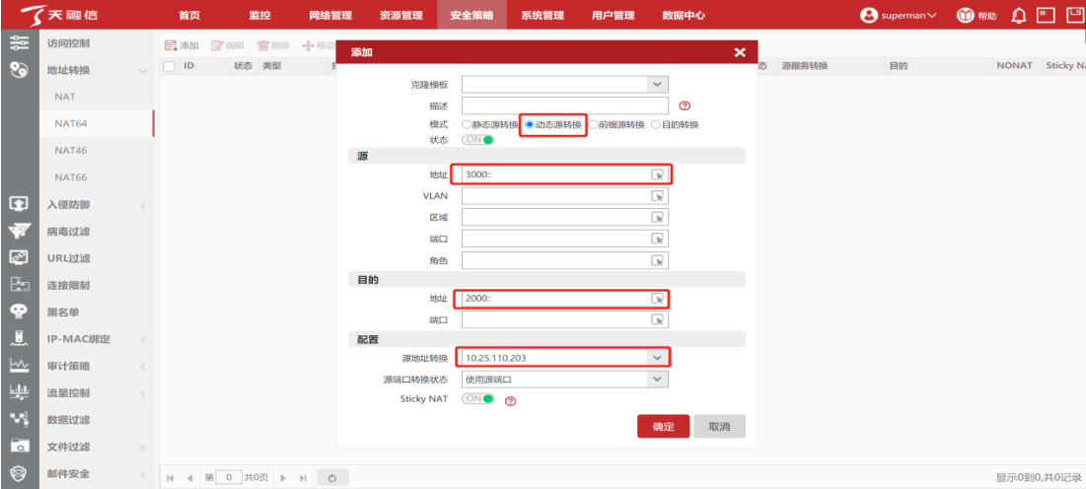Select NAT66 in the sidebar

point(71,177)
